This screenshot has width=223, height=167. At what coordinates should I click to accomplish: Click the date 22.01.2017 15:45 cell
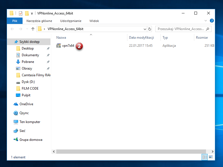(x=141, y=46)
